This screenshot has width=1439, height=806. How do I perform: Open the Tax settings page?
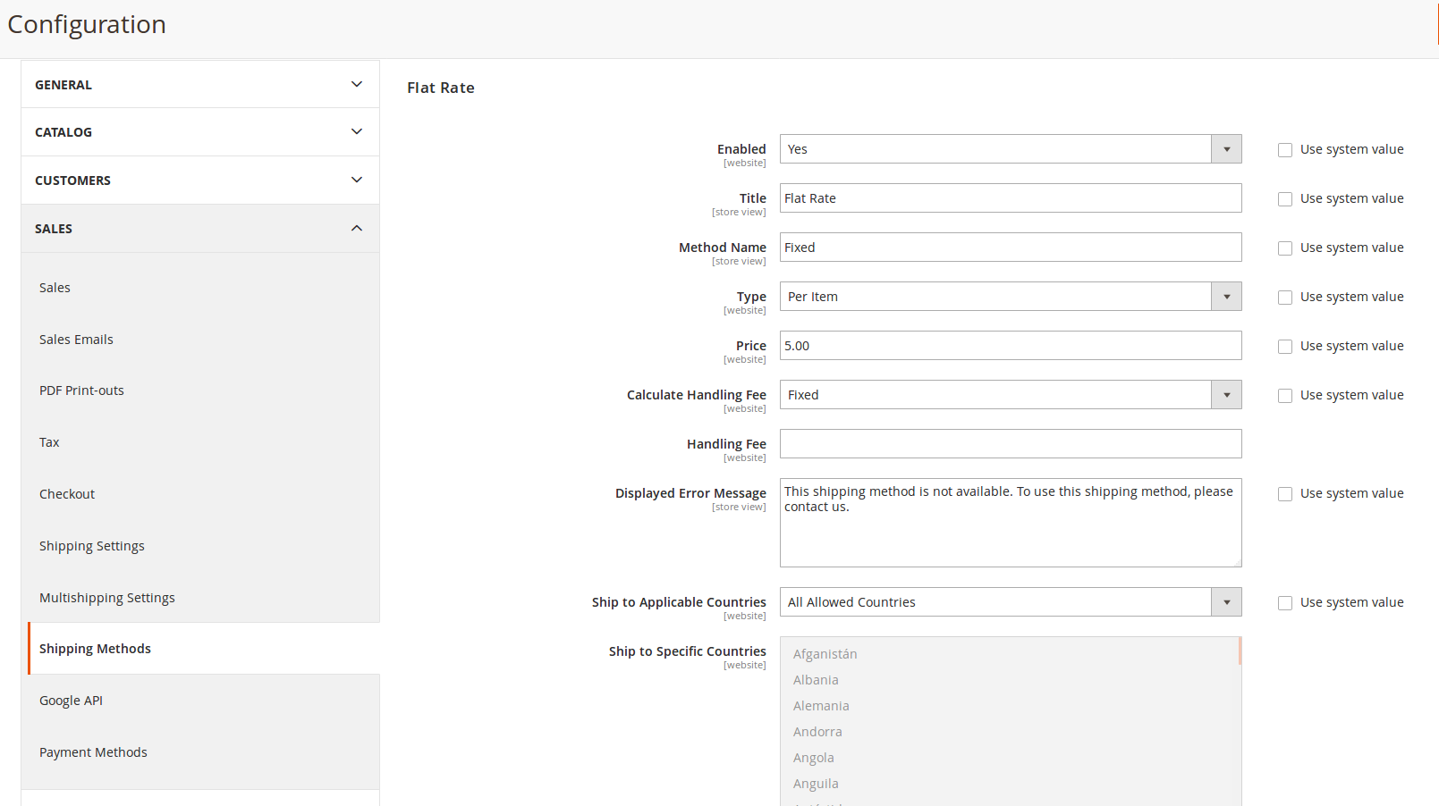click(x=49, y=442)
